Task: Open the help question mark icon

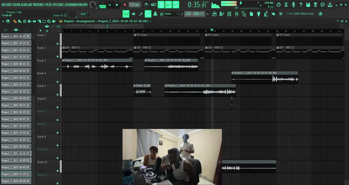Action: click(301, 5)
